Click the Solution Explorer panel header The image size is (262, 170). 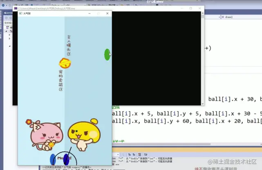click(8, 13)
